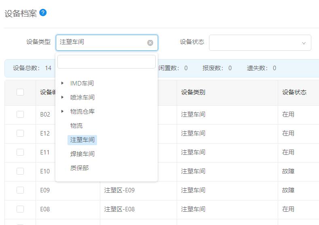Click the 设备档案 page title

(x=21, y=14)
